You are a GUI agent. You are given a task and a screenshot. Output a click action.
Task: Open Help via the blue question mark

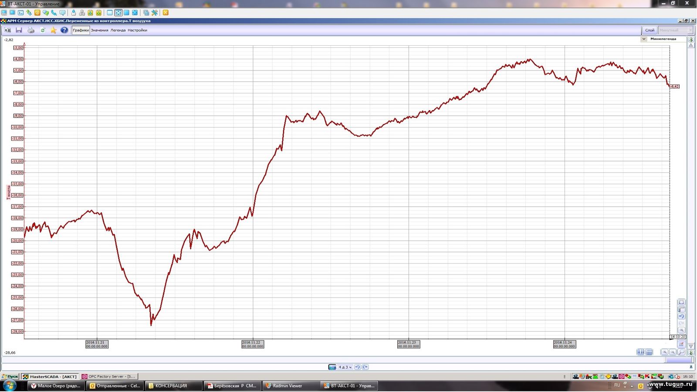click(64, 30)
